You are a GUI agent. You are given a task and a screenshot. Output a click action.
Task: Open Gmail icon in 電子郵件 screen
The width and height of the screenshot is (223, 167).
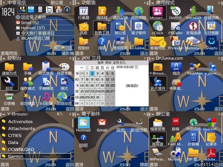[102, 122]
